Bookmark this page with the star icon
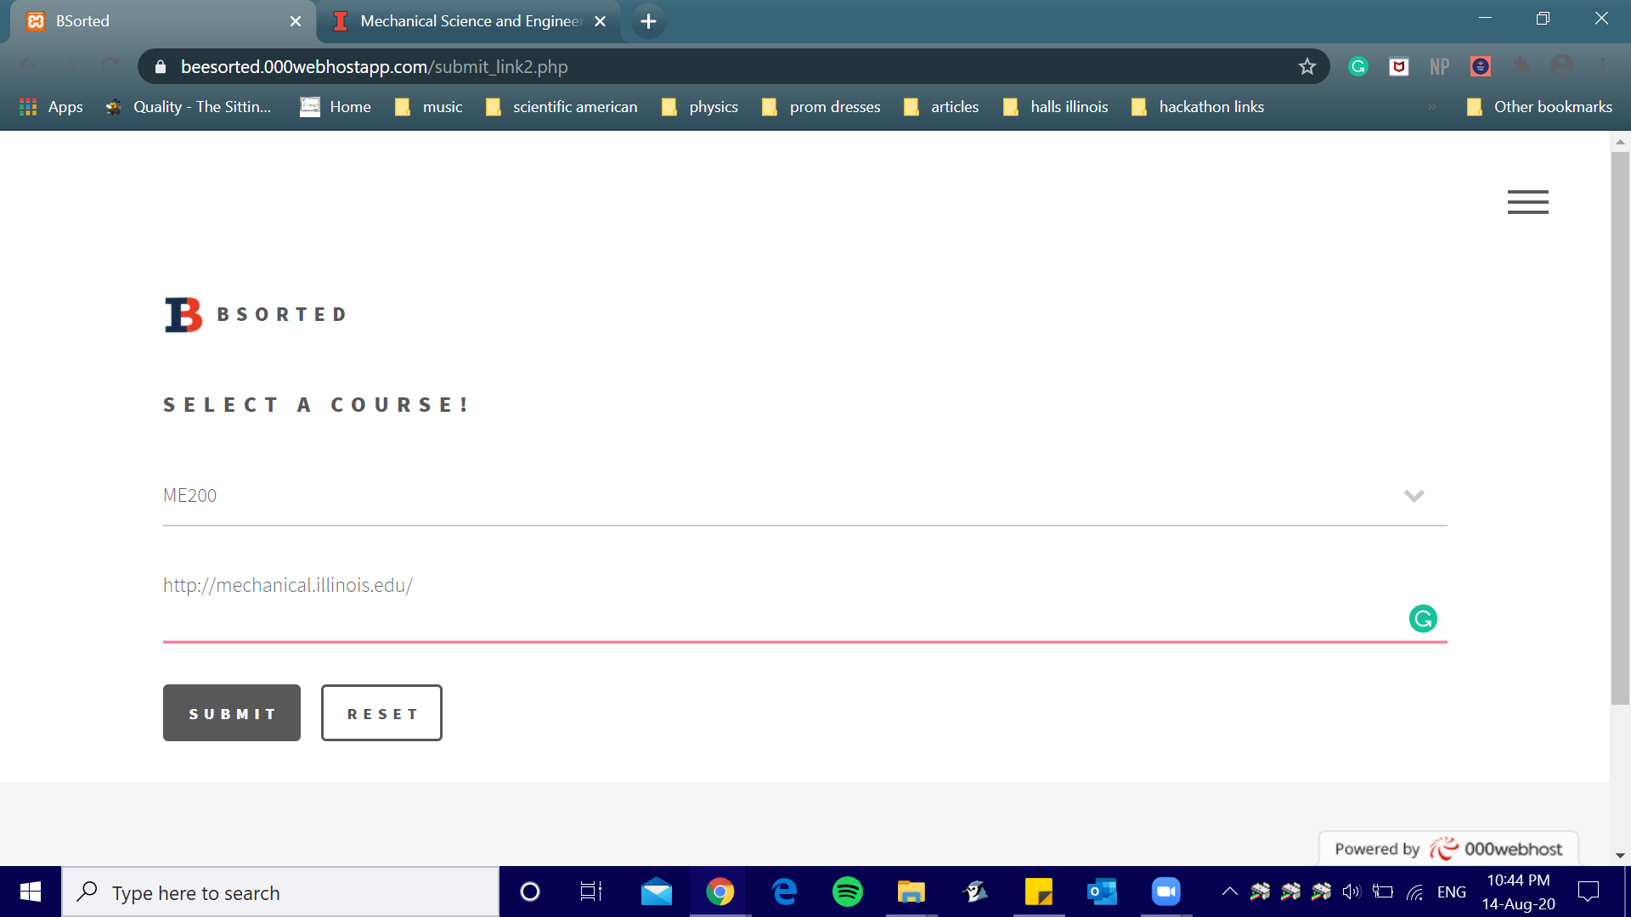Viewport: 1631px width, 917px height. point(1306,66)
